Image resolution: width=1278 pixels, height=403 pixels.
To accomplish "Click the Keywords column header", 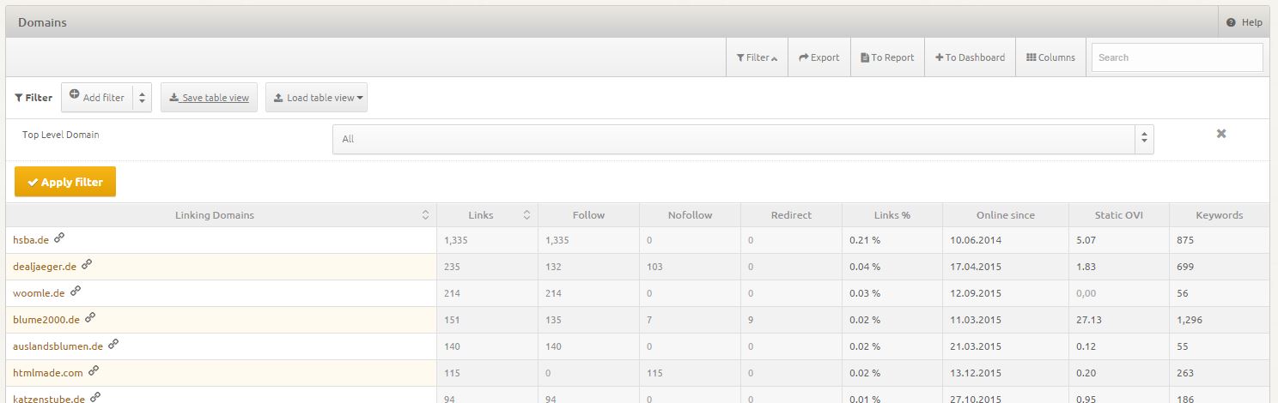I will (x=1219, y=215).
